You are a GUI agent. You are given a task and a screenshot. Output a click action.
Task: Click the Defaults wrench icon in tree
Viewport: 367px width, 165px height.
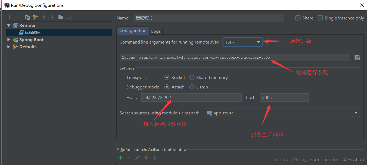pos(15,47)
